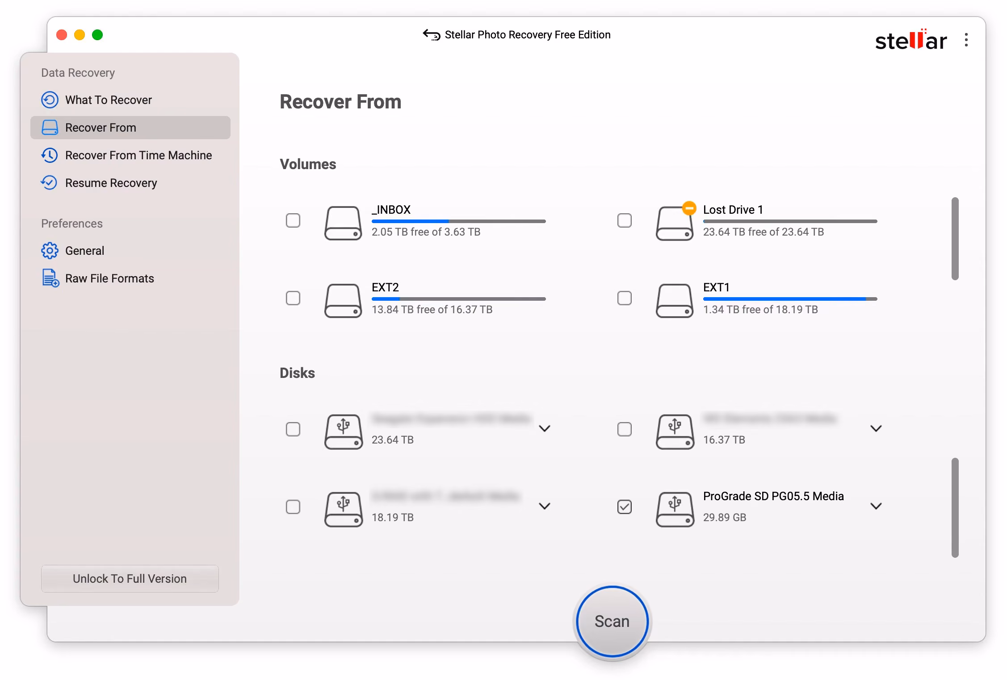Click the _INBOX volume drive icon

(x=343, y=223)
